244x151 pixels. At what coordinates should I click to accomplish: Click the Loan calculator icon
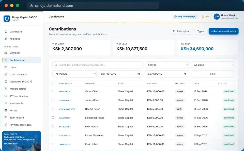tap(6, 74)
